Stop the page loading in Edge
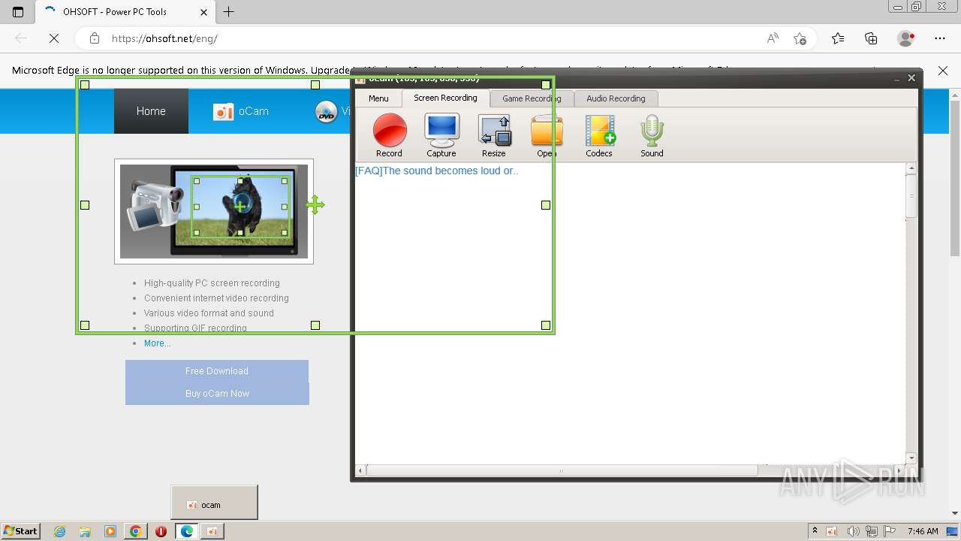Viewport: 961px width, 541px height. point(54,38)
